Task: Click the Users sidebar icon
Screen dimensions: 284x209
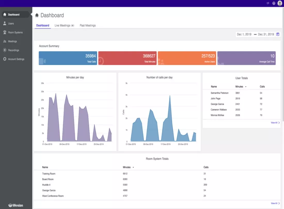Action: click(5, 23)
